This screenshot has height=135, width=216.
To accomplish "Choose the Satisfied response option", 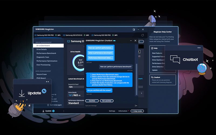I will coord(92,101).
